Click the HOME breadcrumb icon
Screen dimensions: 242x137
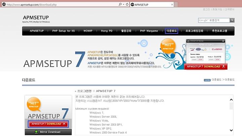[207, 80]
